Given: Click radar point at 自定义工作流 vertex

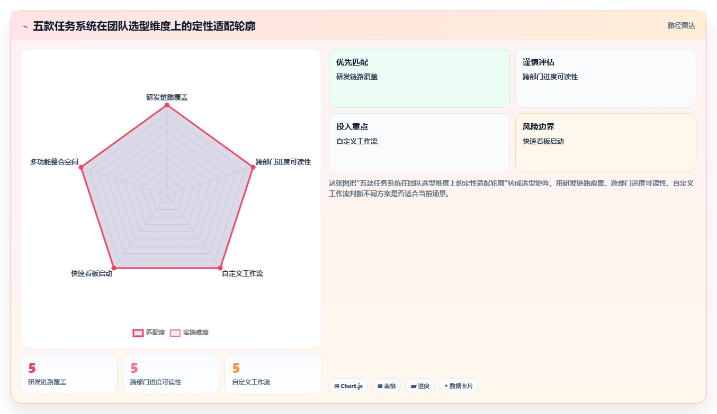Looking at the screenshot, I should [x=220, y=268].
